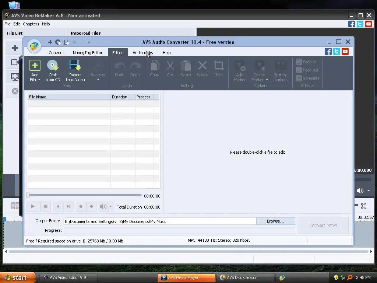Open the Audiobooks tab

(143, 53)
